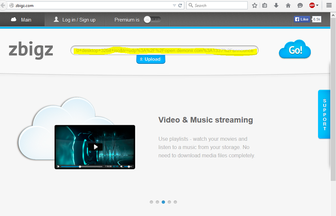Click the scrollbar up arrow
This screenshot has width=336, height=216.
click(x=333, y=15)
